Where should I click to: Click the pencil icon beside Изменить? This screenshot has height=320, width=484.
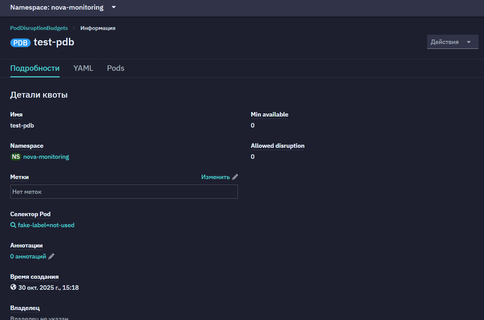235,177
